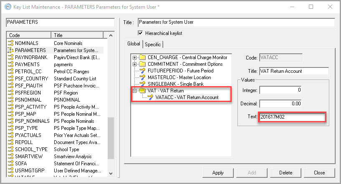The image size is (341, 184).
Task: Click the PAYMENTS key list icon
Action: (10, 65)
